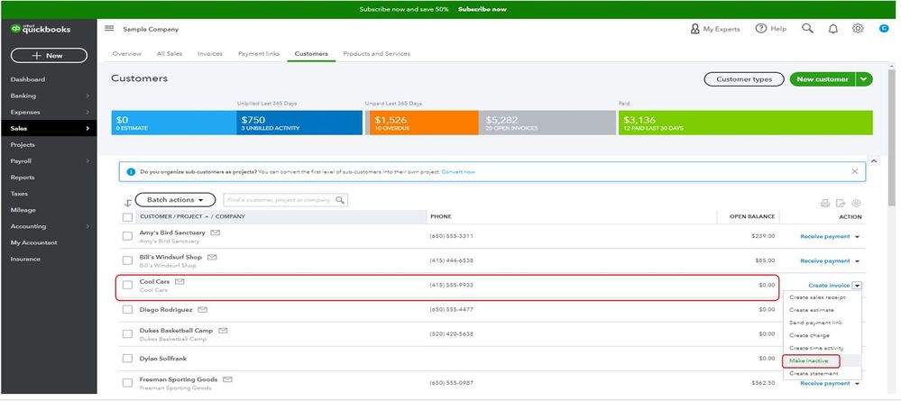Image resolution: width=901 pixels, height=401 pixels.
Task: Open Reports in the sidebar
Action: (23, 178)
